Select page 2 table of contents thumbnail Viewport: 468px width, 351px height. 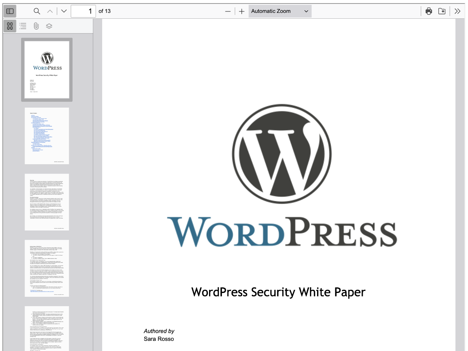47,136
